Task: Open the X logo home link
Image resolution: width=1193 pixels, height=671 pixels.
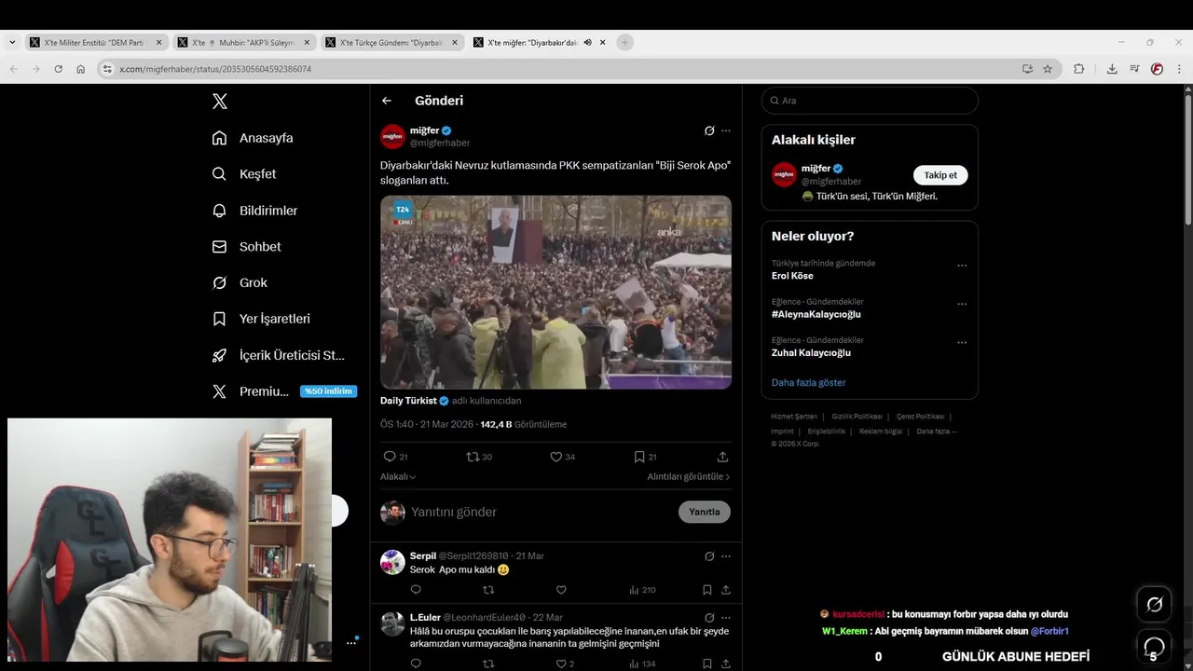Action: pyautogui.click(x=220, y=101)
